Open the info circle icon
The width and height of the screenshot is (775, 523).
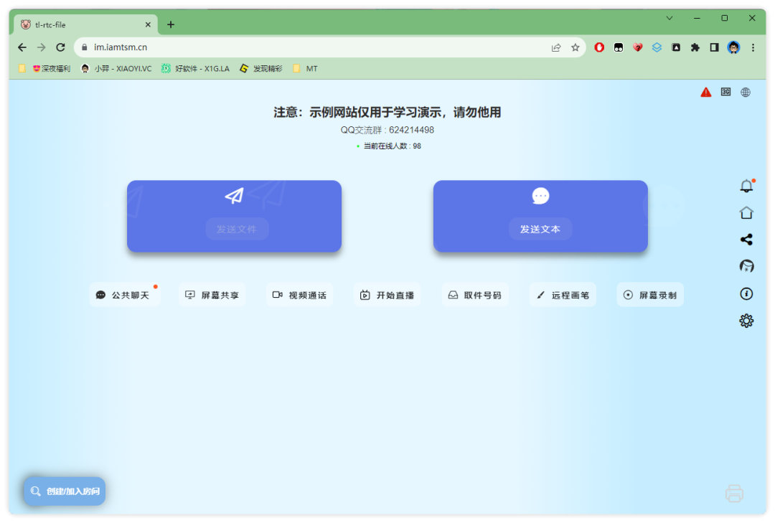tap(746, 293)
